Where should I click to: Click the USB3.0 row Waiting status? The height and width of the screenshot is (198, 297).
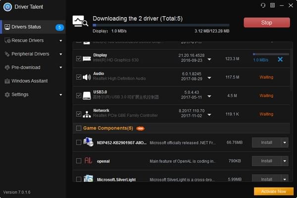[x=266, y=96]
